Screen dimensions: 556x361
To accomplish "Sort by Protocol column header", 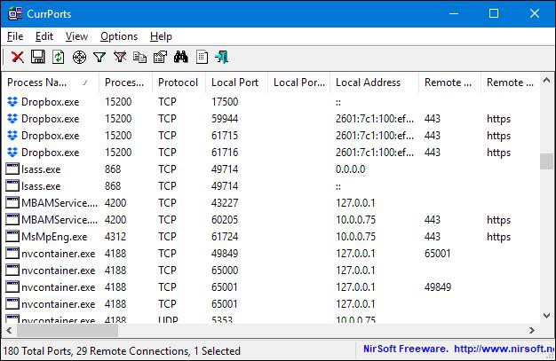I will click(x=179, y=82).
